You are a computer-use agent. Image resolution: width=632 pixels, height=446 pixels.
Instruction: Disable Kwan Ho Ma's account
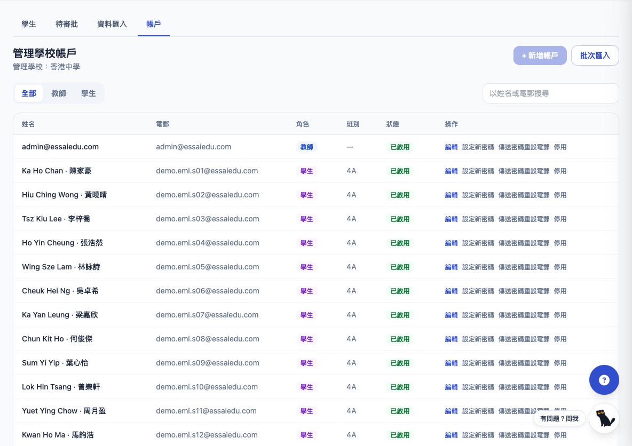[560, 435]
